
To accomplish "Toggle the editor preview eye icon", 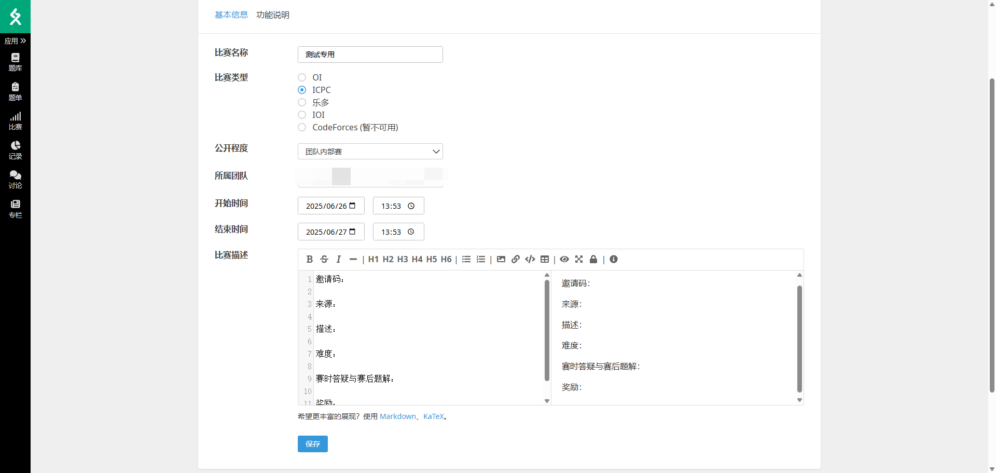I will tap(564, 259).
